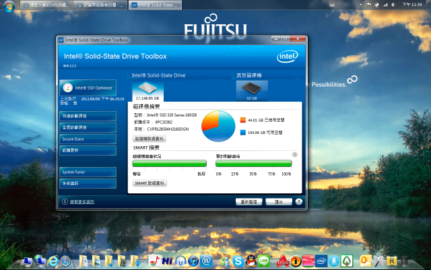The width and height of the screenshot is (431, 270).
Task: Launch QQ penguin from dock
Action: (251, 261)
